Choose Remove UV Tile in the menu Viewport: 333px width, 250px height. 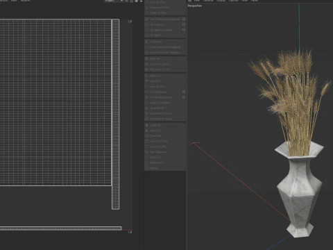coord(165,8)
